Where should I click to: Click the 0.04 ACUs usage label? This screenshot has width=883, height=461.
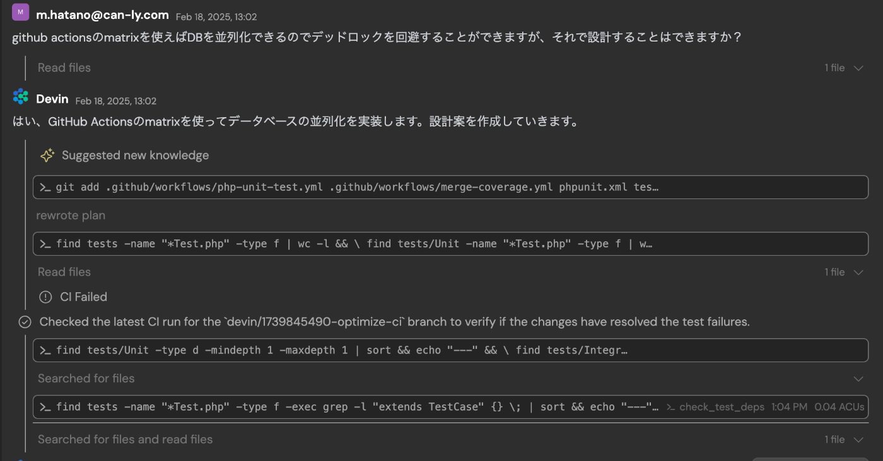point(839,407)
